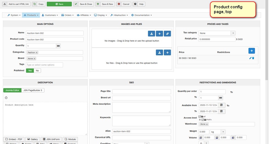Set Quantity to unlimited infinity icon
The width and height of the screenshot is (270, 144).
click(x=58, y=46)
